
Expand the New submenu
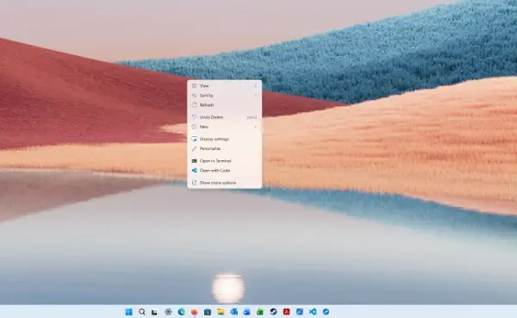click(225, 127)
